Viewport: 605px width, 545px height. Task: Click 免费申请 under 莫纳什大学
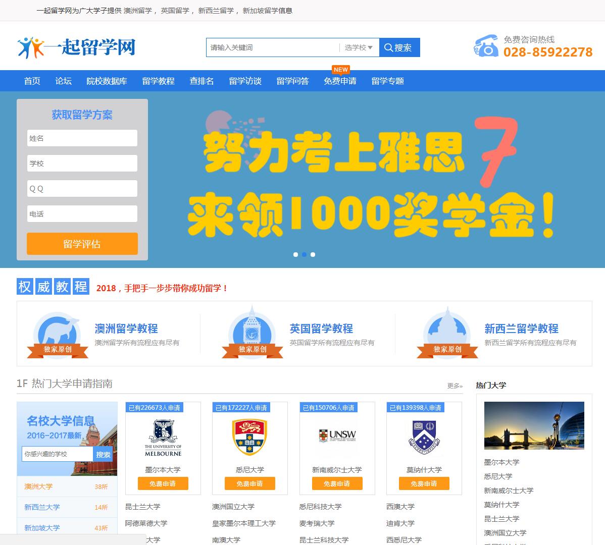[x=424, y=484]
